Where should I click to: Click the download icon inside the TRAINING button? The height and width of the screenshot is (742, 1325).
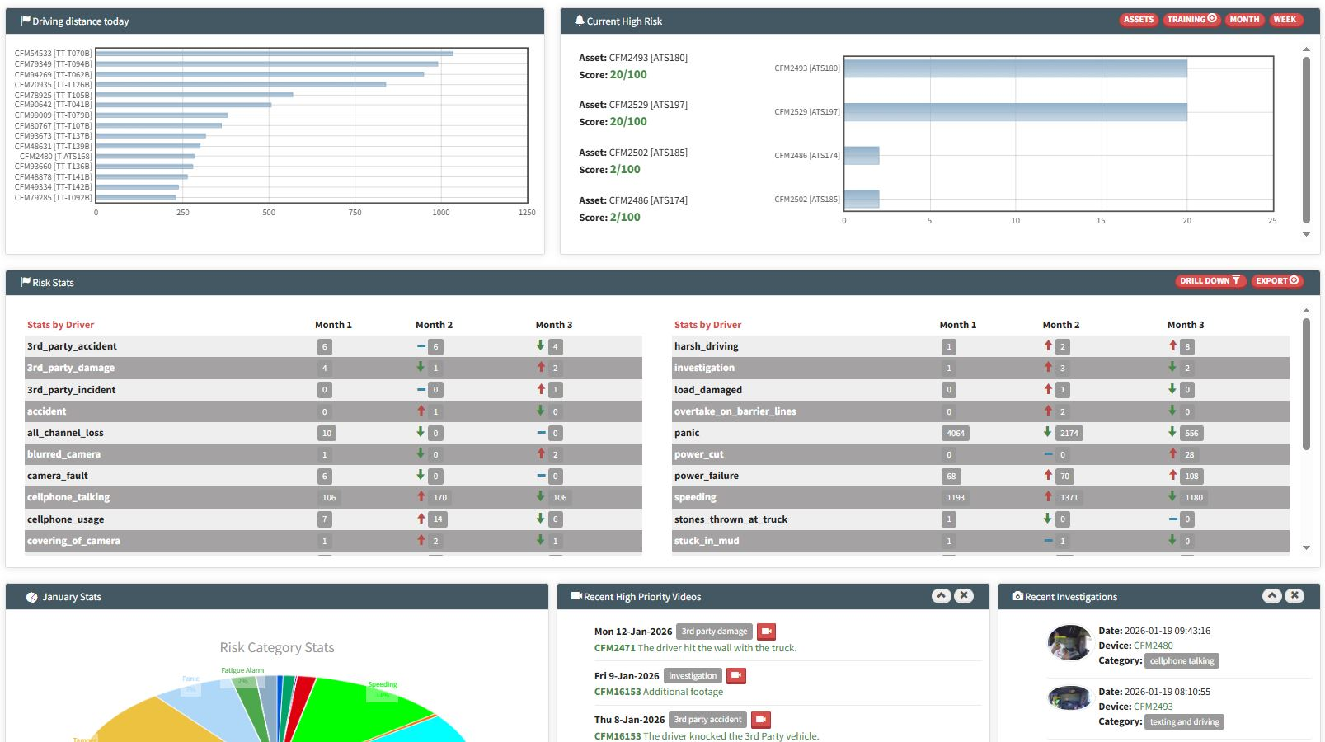[1212, 19]
